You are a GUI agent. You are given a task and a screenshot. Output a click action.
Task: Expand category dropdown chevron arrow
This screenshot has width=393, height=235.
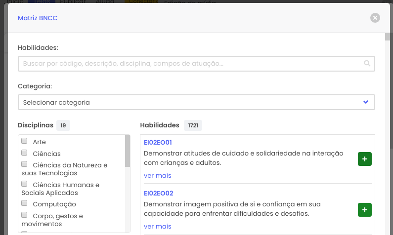point(366,102)
